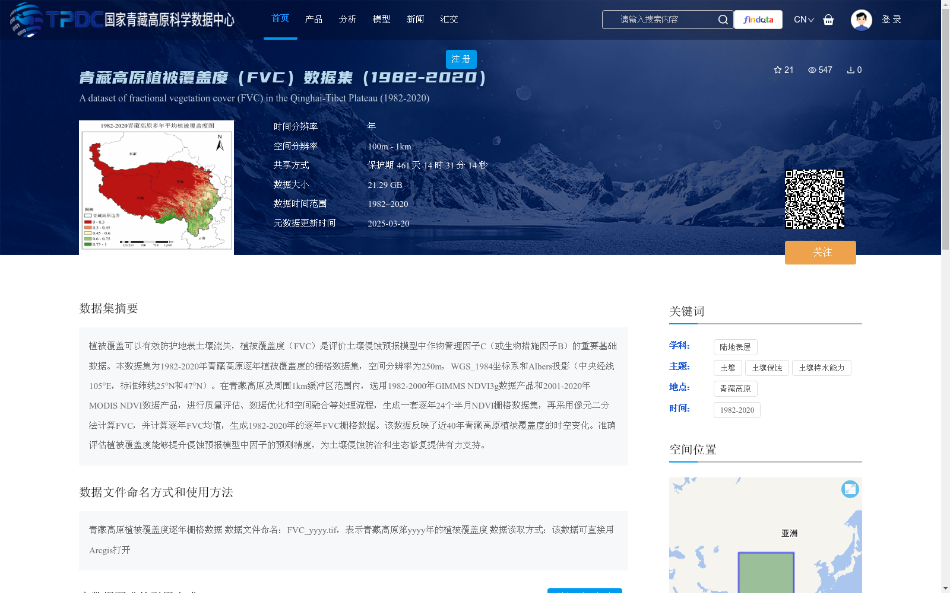The image size is (950, 593).
Task: Open the CN language dropdown
Action: [x=803, y=20]
